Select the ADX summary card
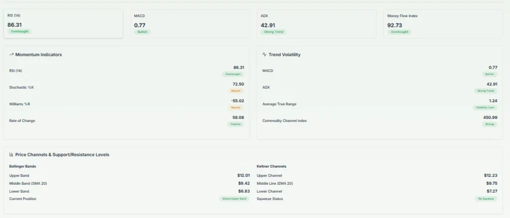510x218 pixels. click(316, 23)
